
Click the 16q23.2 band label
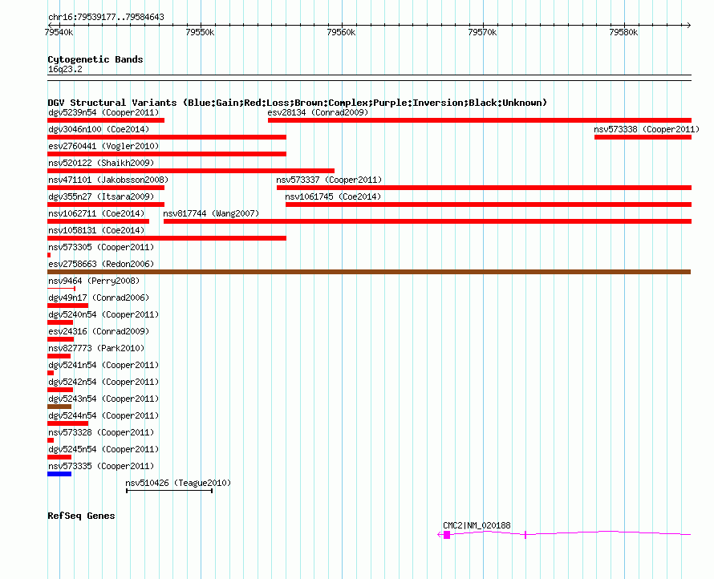(65, 69)
